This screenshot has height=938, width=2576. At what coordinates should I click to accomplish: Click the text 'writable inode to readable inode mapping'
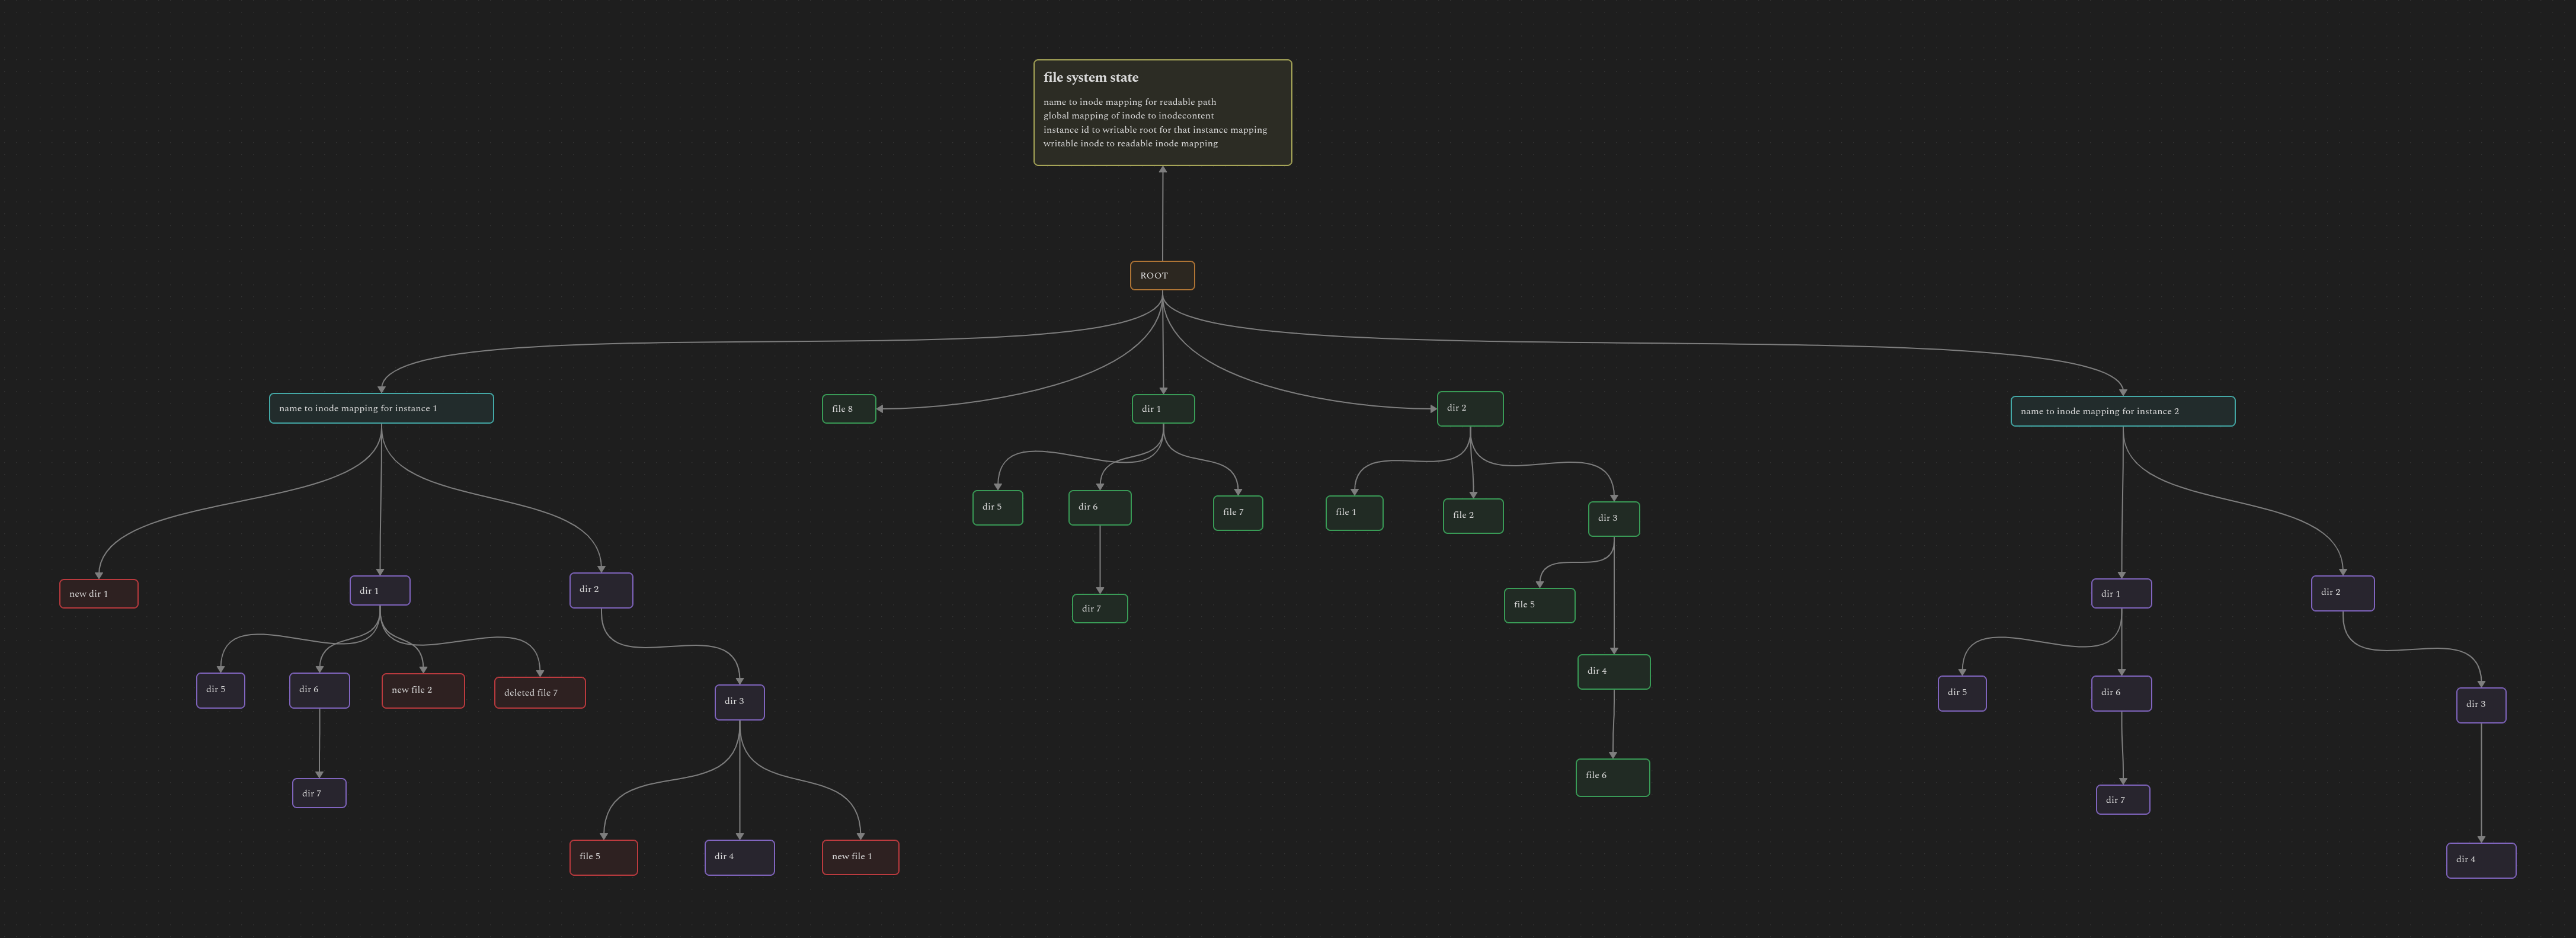point(1130,144)
